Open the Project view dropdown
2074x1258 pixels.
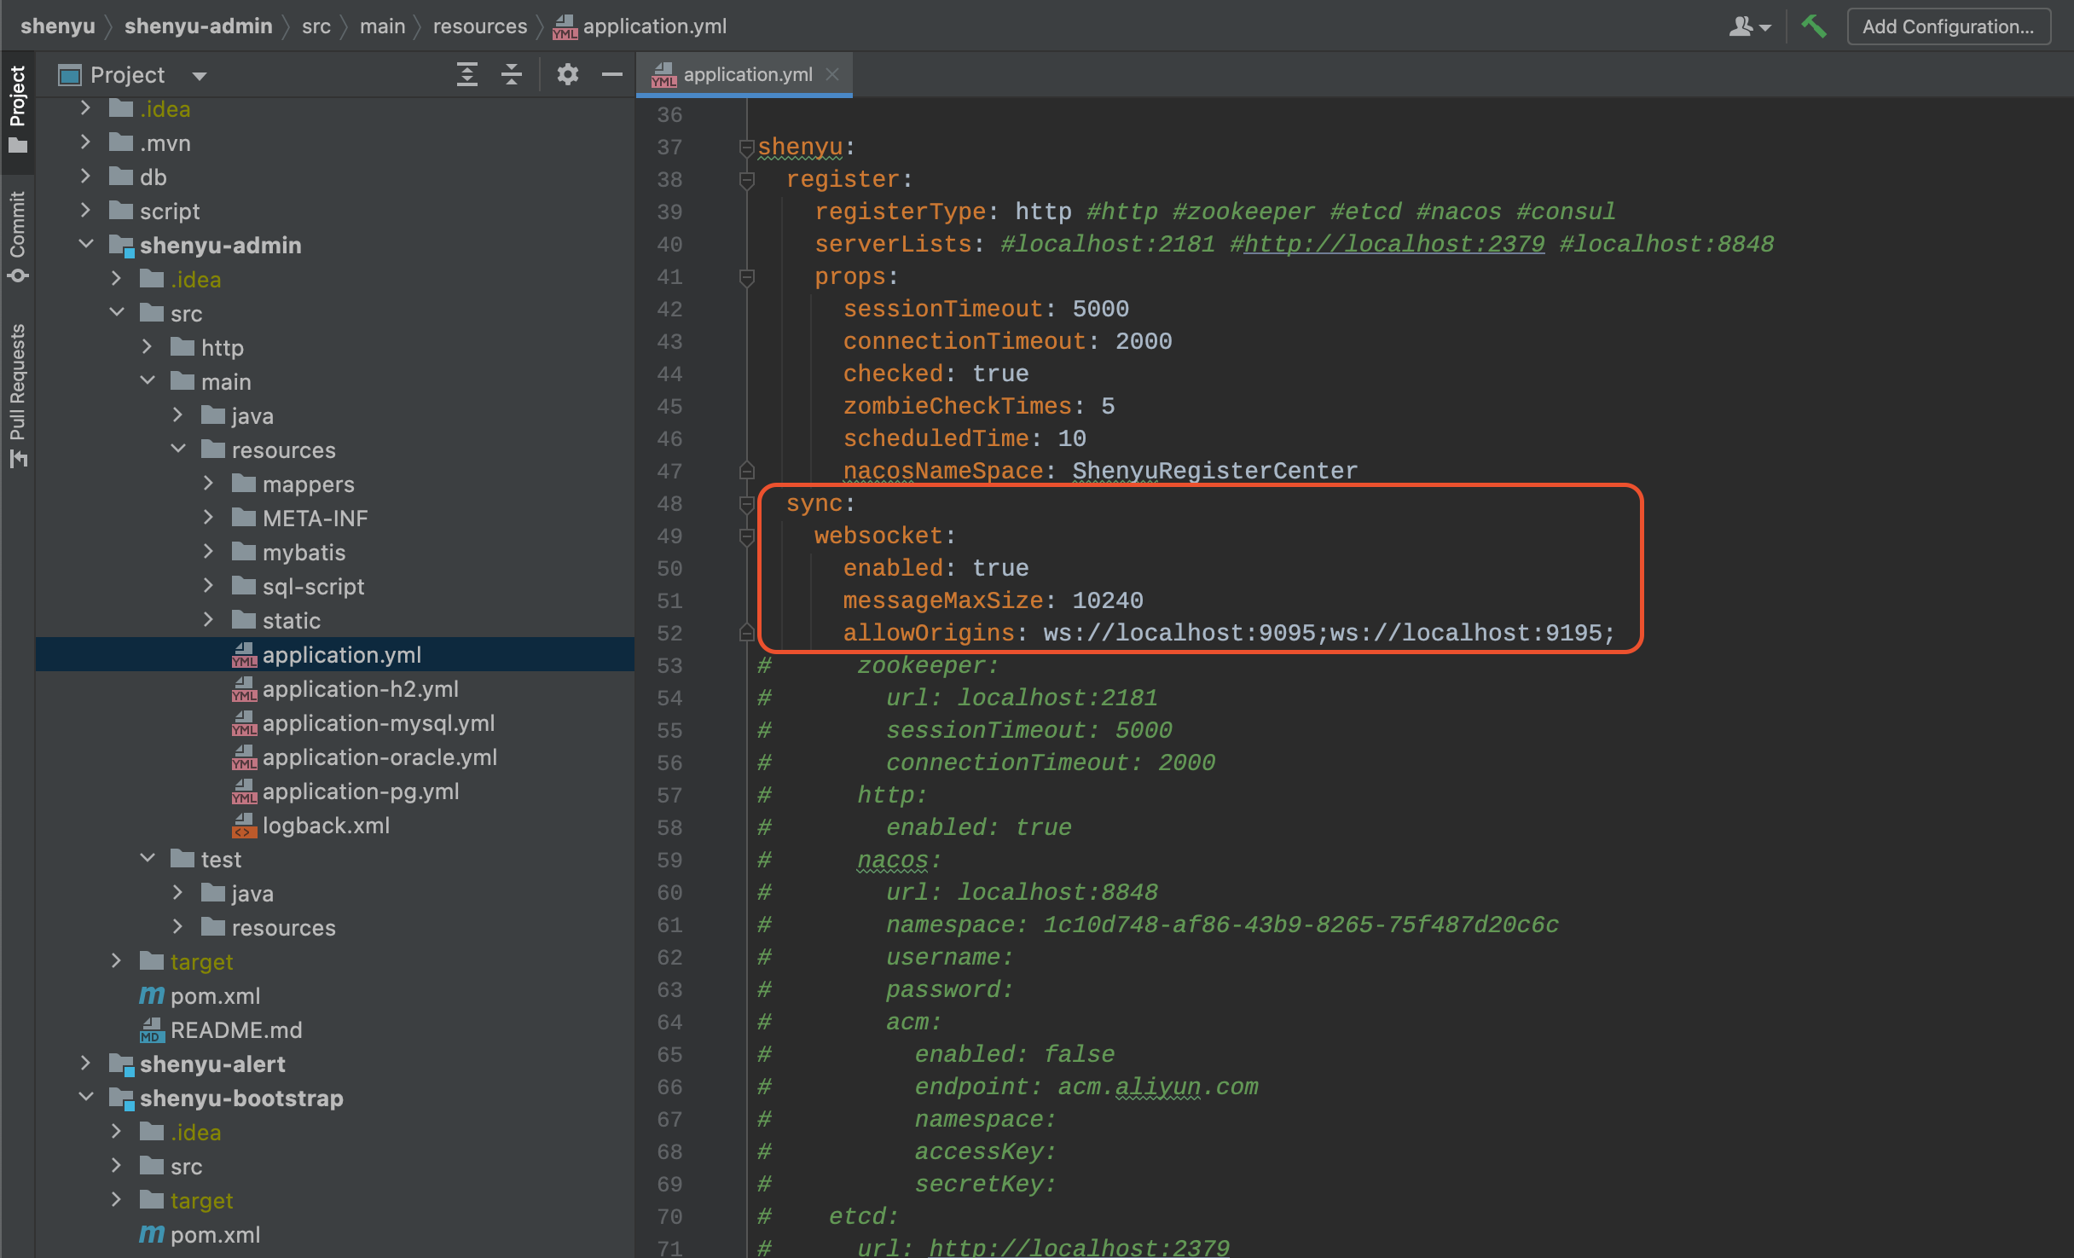click(x=200, y=76)
